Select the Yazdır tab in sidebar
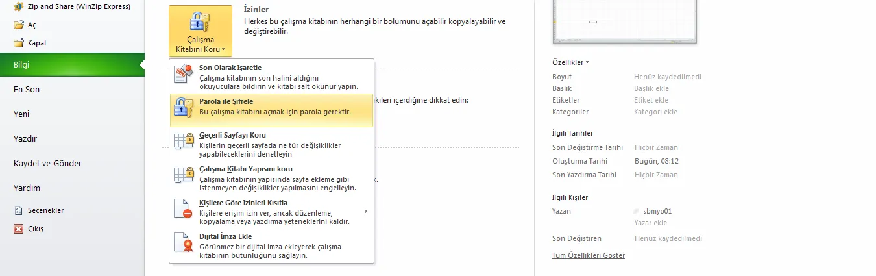Image resolution: width=876 pixels, height=276 pixels. click(x=25, y=139)
